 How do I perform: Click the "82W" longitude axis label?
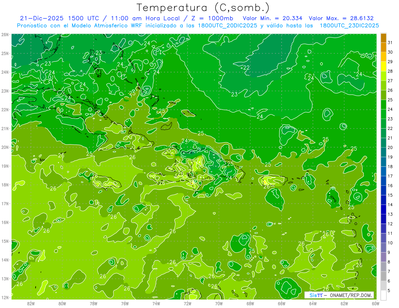point(31,303)
